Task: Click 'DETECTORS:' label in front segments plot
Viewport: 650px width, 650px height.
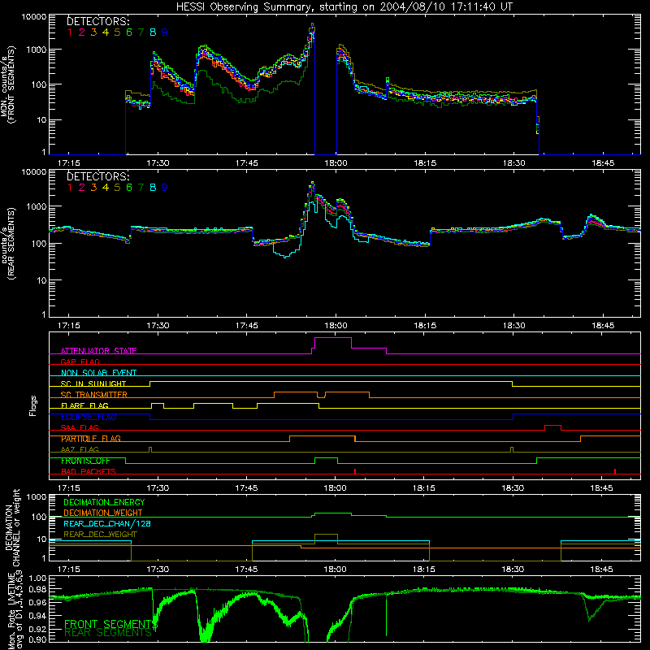Action: click(97, 22)
